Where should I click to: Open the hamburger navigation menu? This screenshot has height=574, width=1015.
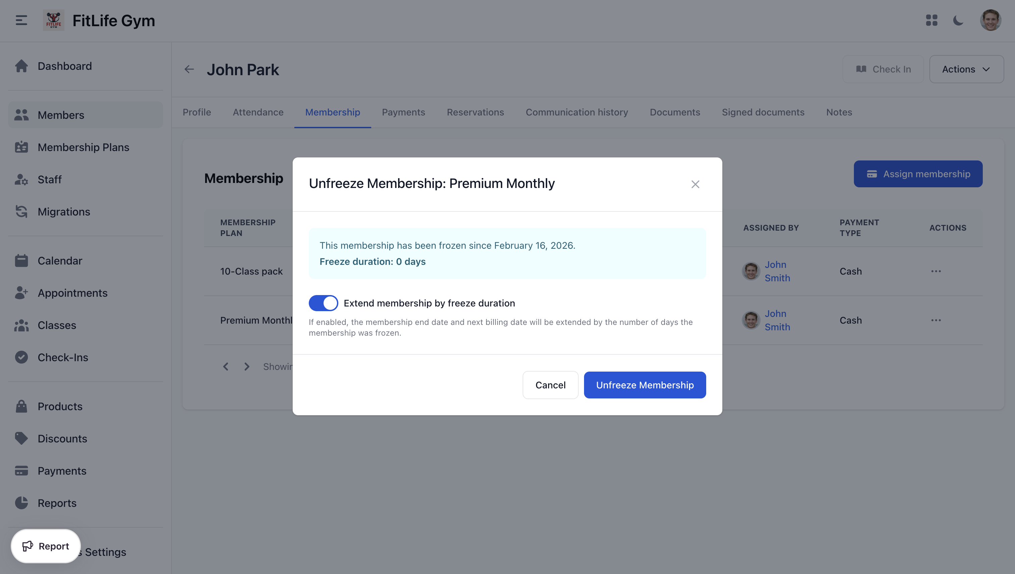21,20
